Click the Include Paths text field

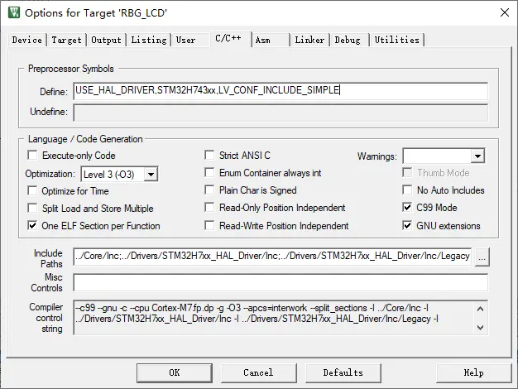pos(272,257)
